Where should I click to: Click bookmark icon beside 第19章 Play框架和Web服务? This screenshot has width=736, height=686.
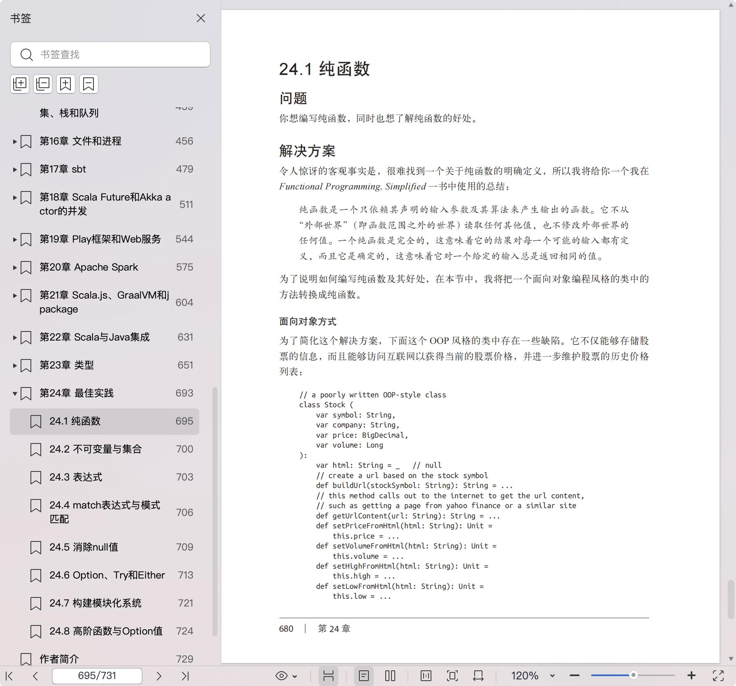coord(26,240)
